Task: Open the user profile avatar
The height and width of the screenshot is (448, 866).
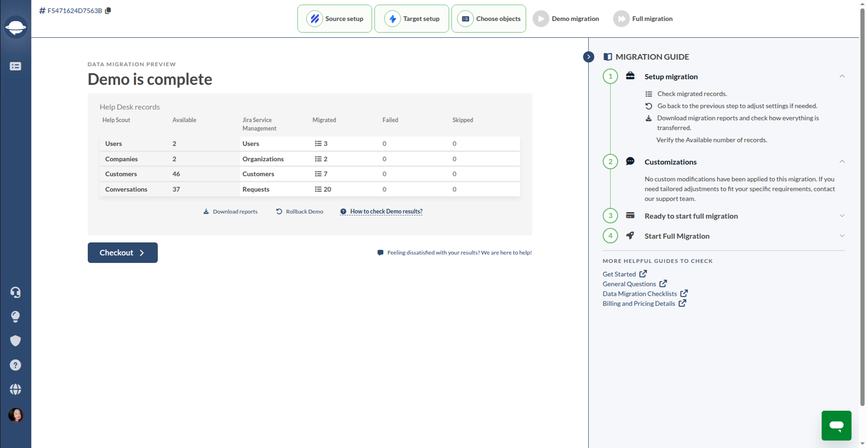Action: [x=15, y=415]
